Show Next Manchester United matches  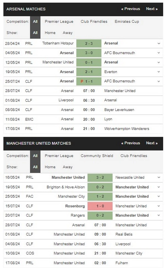pyautogui.click(x=152, y=143)
